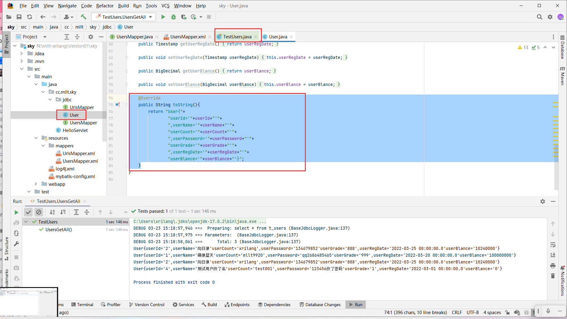
Task: Sort tests by duration icon
Action: pos(63,212)
